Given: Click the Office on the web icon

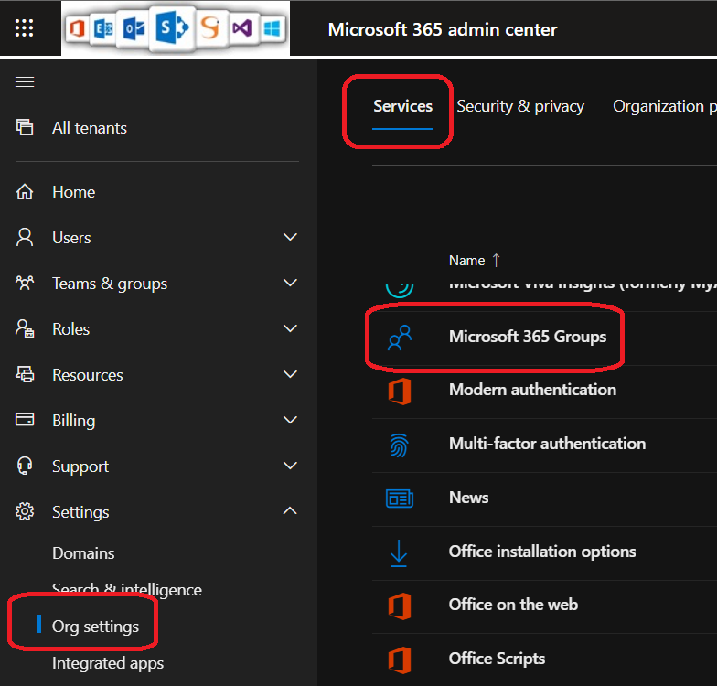Looking at the screenshot, I should coord(400,606).
